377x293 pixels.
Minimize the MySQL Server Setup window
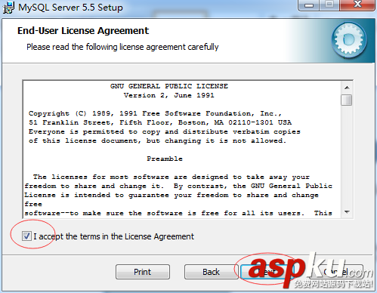[309, 5]
